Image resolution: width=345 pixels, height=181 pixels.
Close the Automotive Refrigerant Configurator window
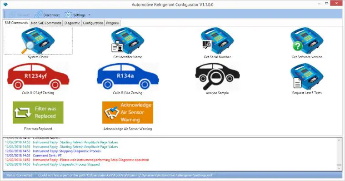click(x=336, y=3)
